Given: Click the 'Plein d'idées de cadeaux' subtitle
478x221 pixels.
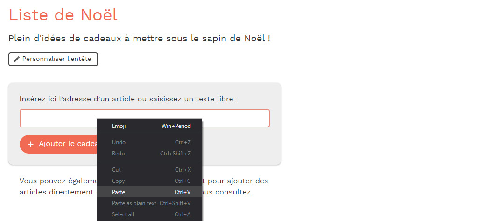Looking at the screenshot, I should coord(139,39).
